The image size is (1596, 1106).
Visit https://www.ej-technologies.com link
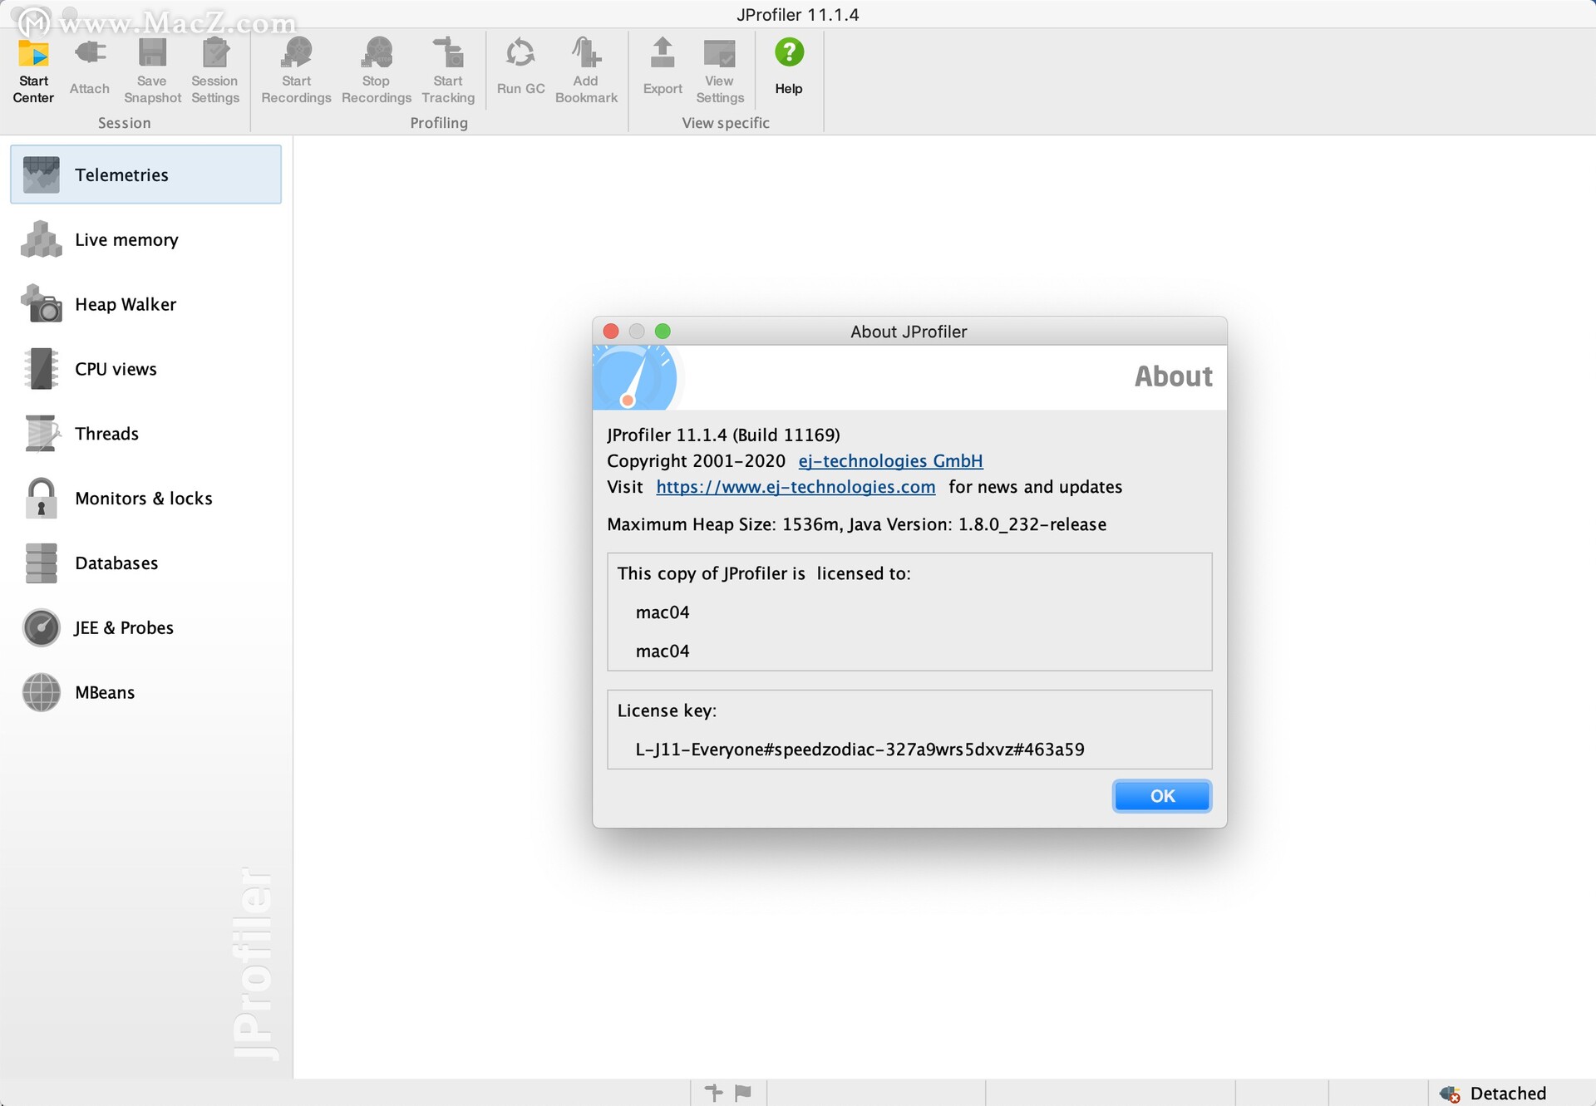[796, 487]
